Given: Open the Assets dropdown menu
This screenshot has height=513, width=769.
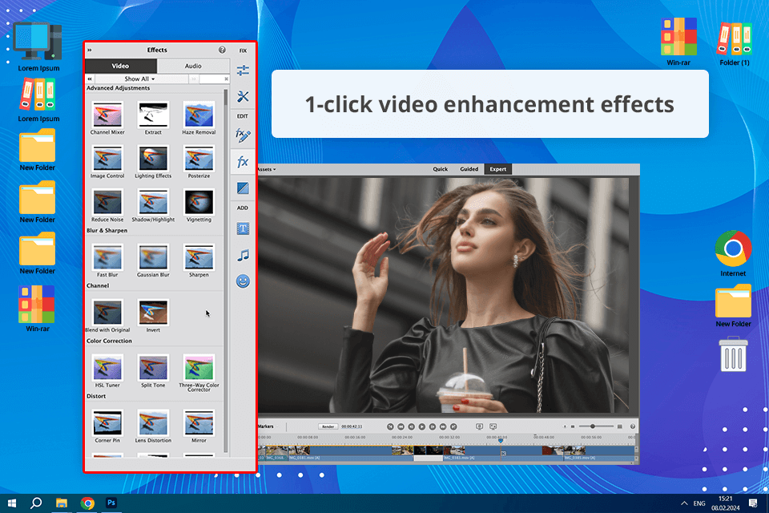Looking at the screenshot, I should click(266, 169).
